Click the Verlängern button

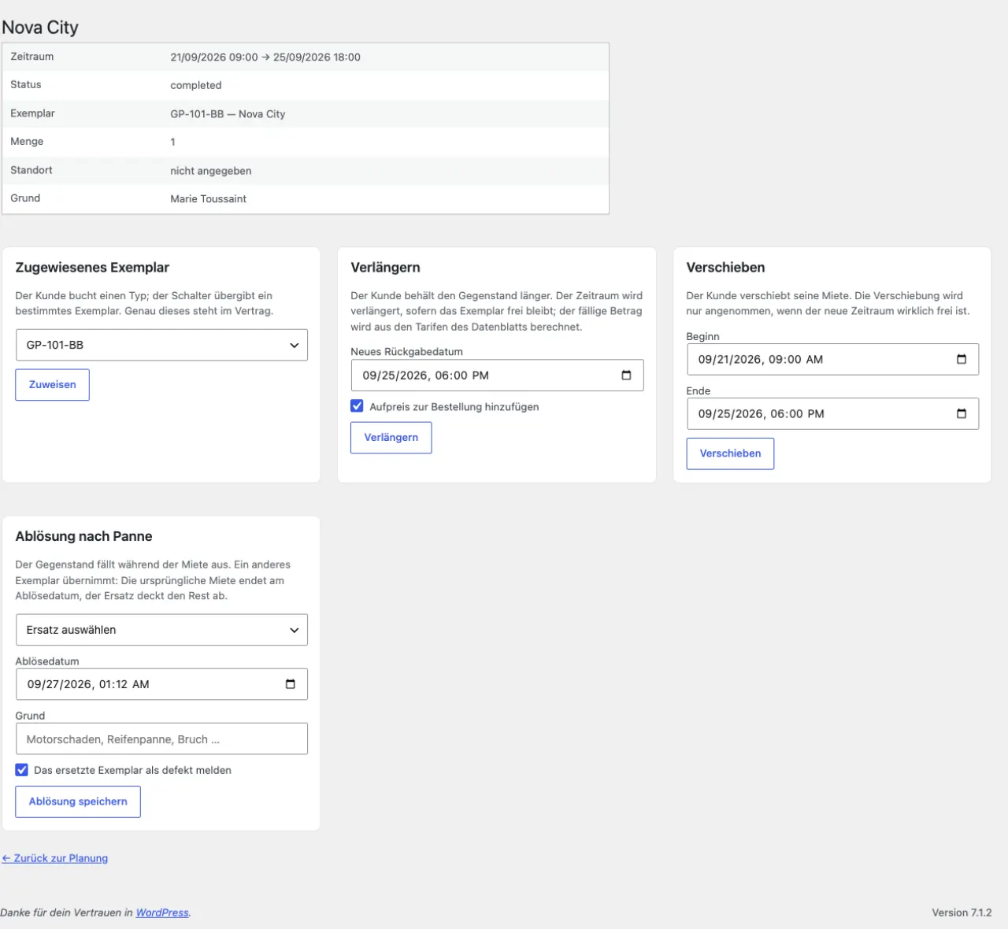click(x=391, y=438)
